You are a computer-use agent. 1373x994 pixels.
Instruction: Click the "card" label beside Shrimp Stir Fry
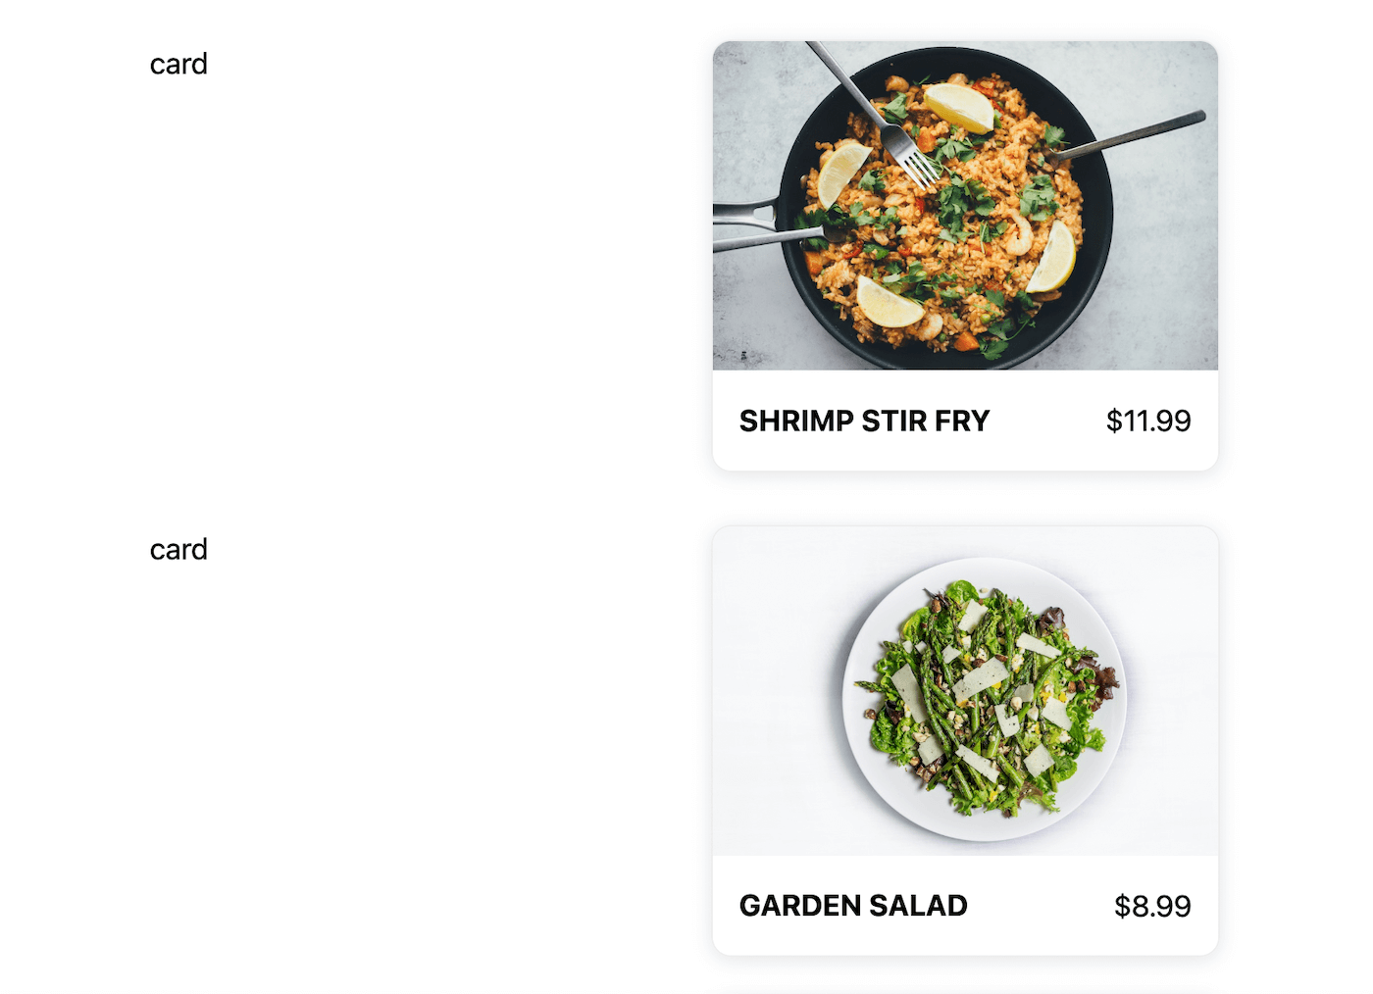(178, 65)
